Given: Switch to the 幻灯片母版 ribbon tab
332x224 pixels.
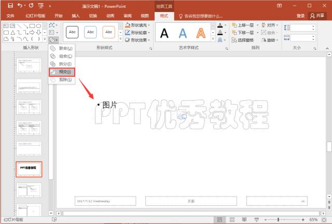Looking at the screenshot, I should pyautogui.click(x=35, y=16).
